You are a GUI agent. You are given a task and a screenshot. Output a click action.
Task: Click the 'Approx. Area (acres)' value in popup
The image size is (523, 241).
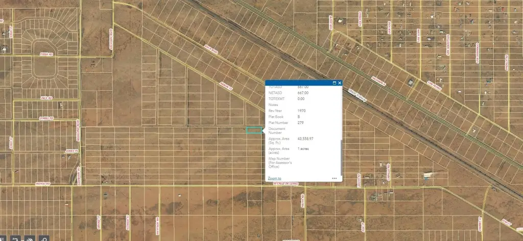click(x=303, y=149)
